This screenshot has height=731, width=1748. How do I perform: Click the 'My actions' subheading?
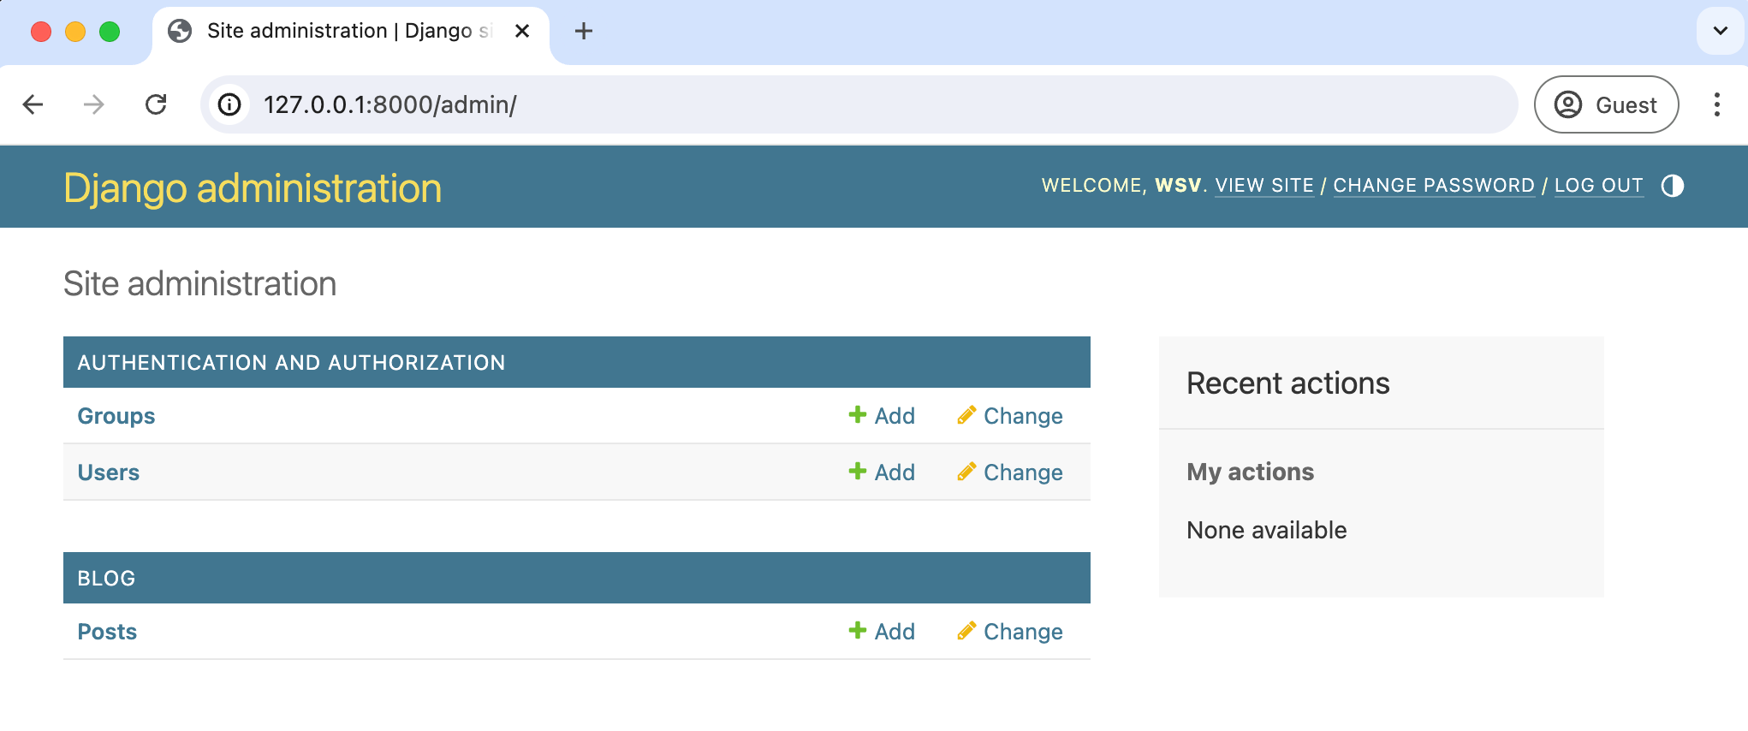pos(1250,472)
